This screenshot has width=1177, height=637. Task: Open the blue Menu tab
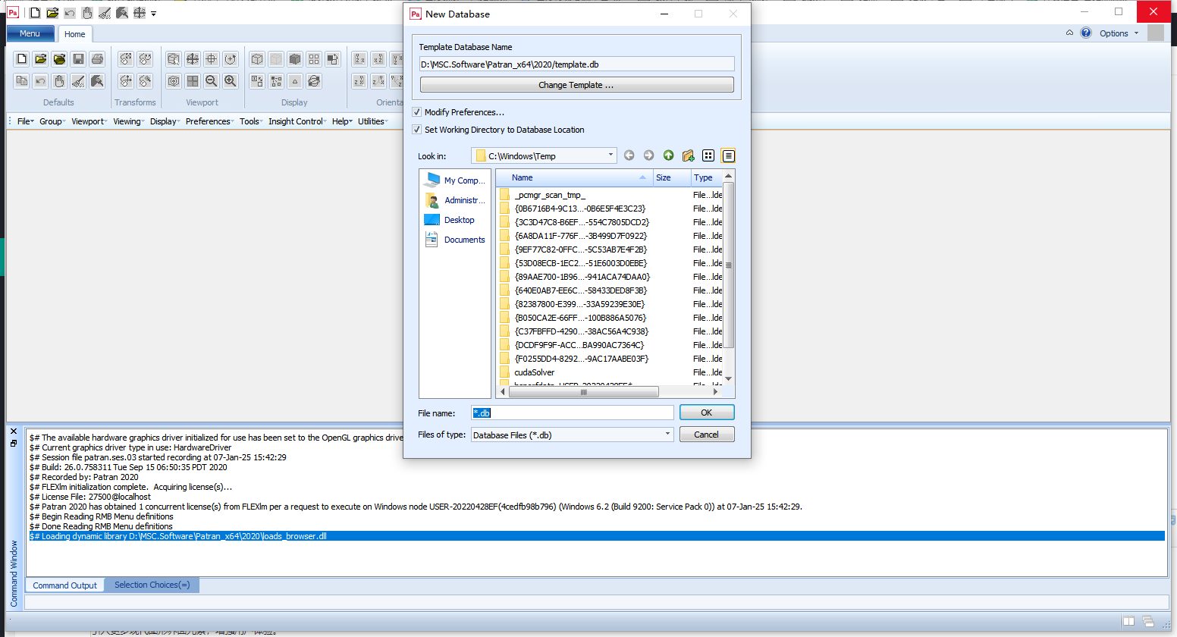click(x=30, y=33)
